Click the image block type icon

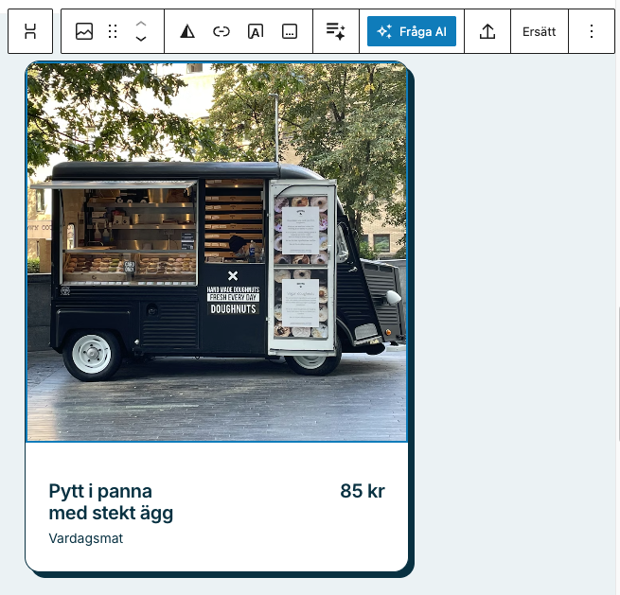click(84, 31)
